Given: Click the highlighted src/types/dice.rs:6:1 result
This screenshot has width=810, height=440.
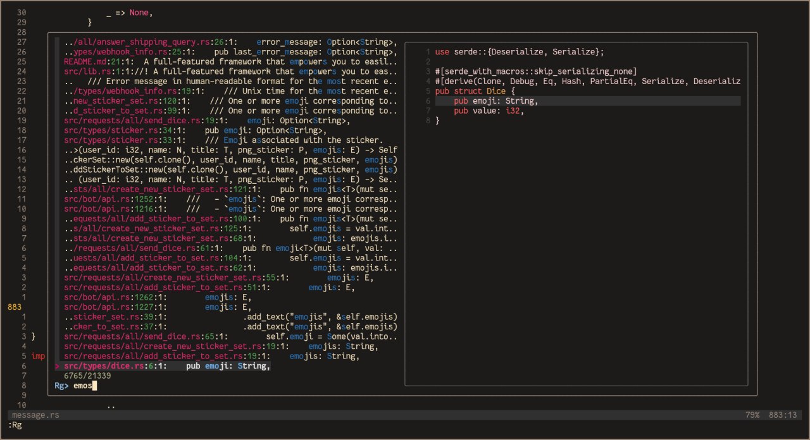Looking at the screenshot, I should pyautogui.click(x=167, y=365).
